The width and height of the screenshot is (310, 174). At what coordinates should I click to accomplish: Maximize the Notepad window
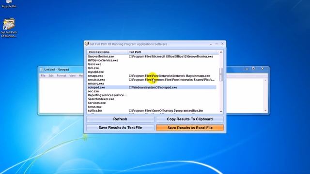[x=253, y=69]
